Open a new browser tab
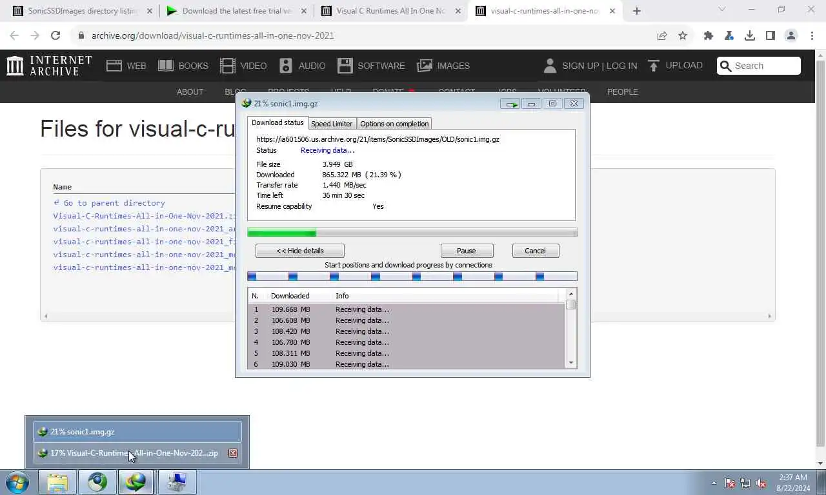This screenshot has width=826, height=495. [x=637, y=10]
